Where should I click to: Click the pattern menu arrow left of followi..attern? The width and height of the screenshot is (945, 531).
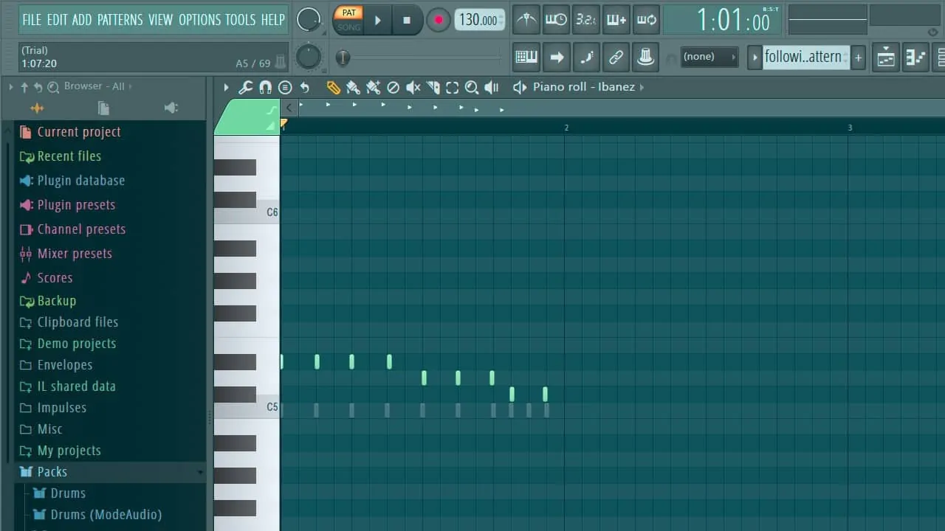click(755, 57)
